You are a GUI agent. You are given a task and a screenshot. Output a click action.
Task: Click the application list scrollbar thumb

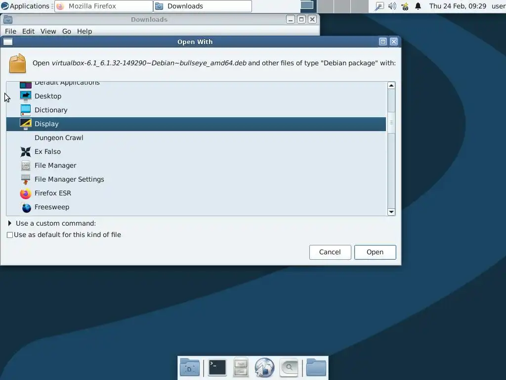coord(391,123)
